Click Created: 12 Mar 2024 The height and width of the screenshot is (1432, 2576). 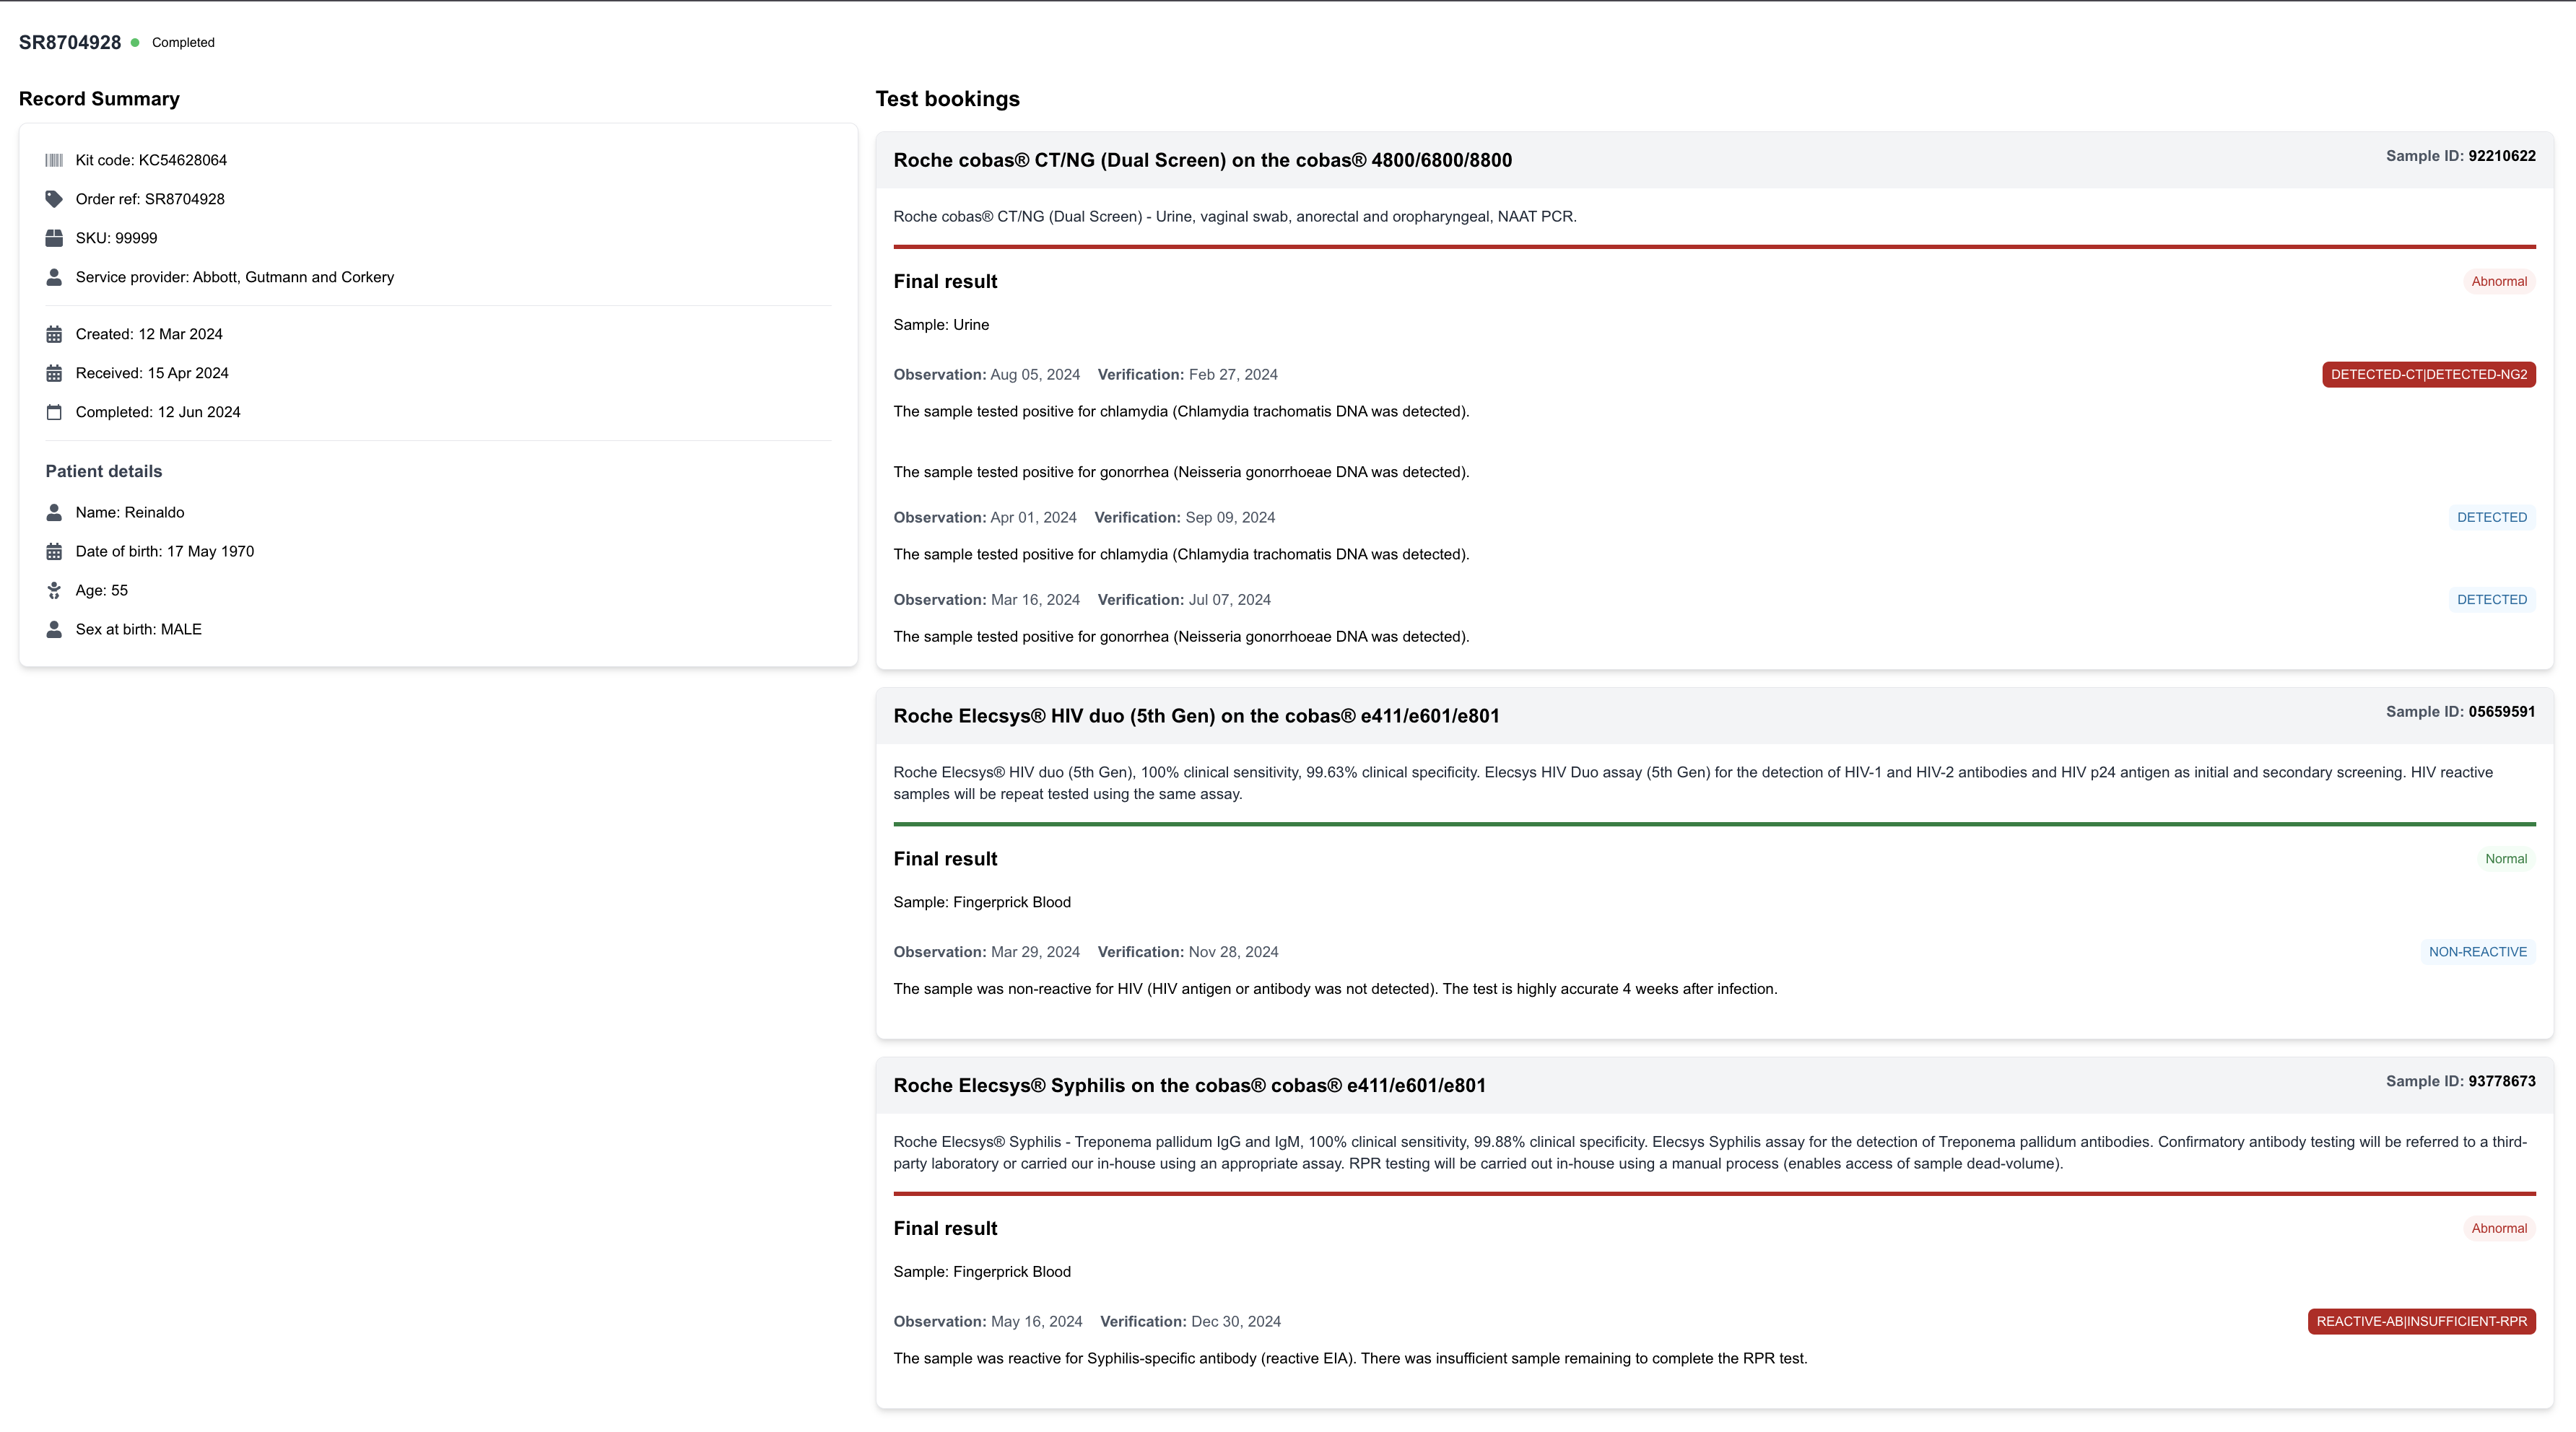pyautogui.click(x=149, y=334)
